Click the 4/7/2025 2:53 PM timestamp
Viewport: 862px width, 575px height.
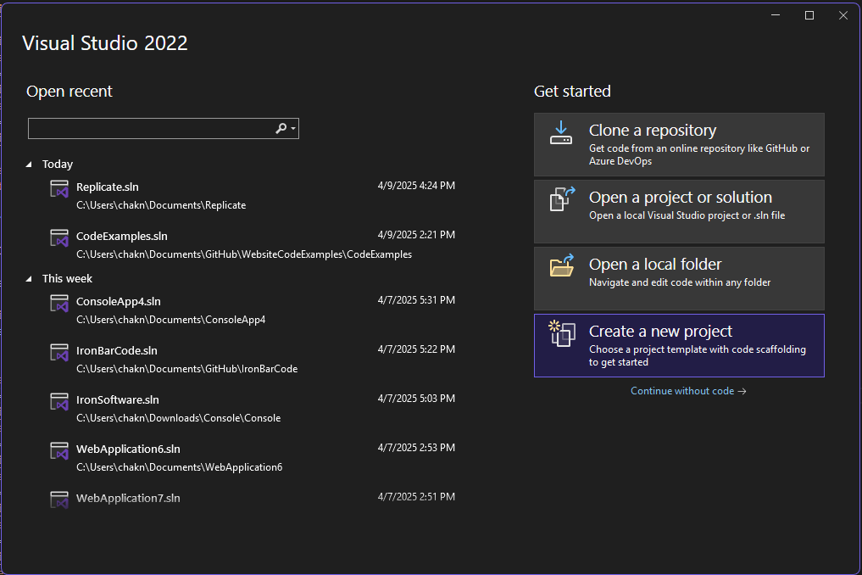click(x=416, y=447)
